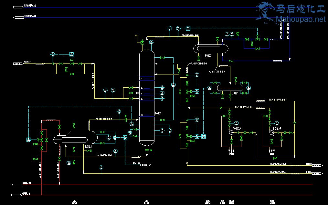Screen dimensions: 328x205
Task: Click the P0102B pump label text
Action: point(277,129)
